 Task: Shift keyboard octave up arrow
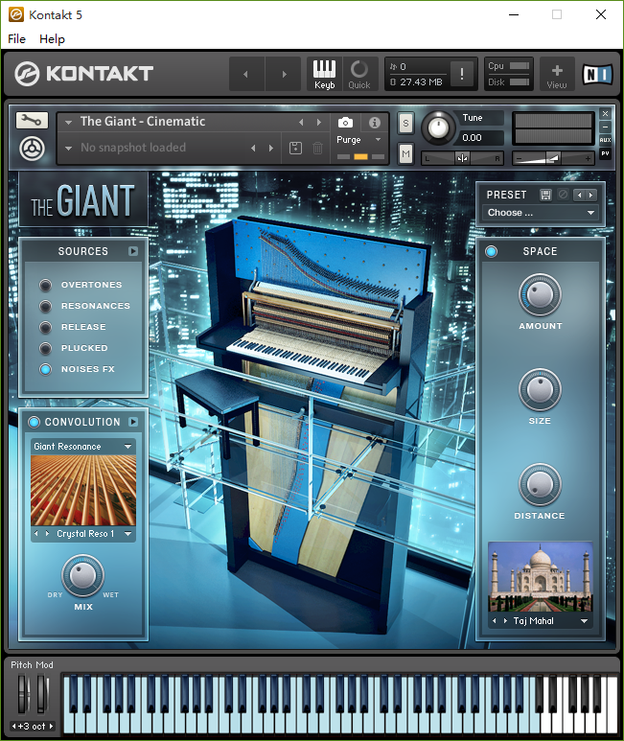(x=51, y=726)
